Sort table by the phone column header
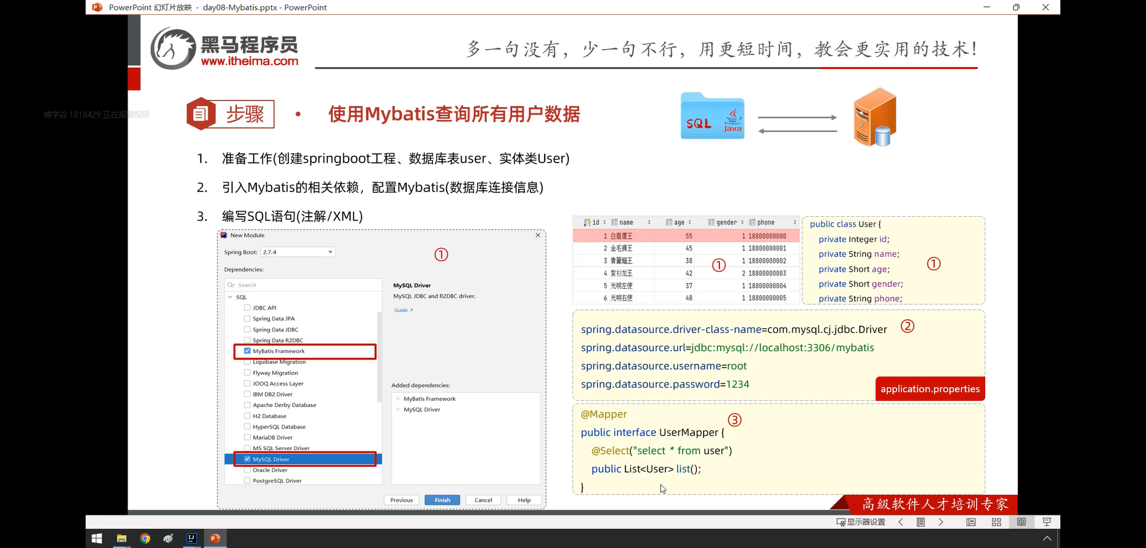Viewport: 1146px width, 548px height. pyautogui.click(x=773, y=222)
